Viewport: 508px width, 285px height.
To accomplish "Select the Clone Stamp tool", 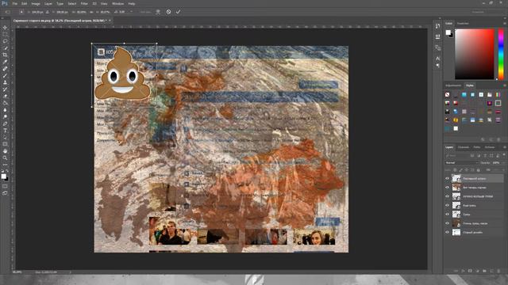I will point(5,82).
